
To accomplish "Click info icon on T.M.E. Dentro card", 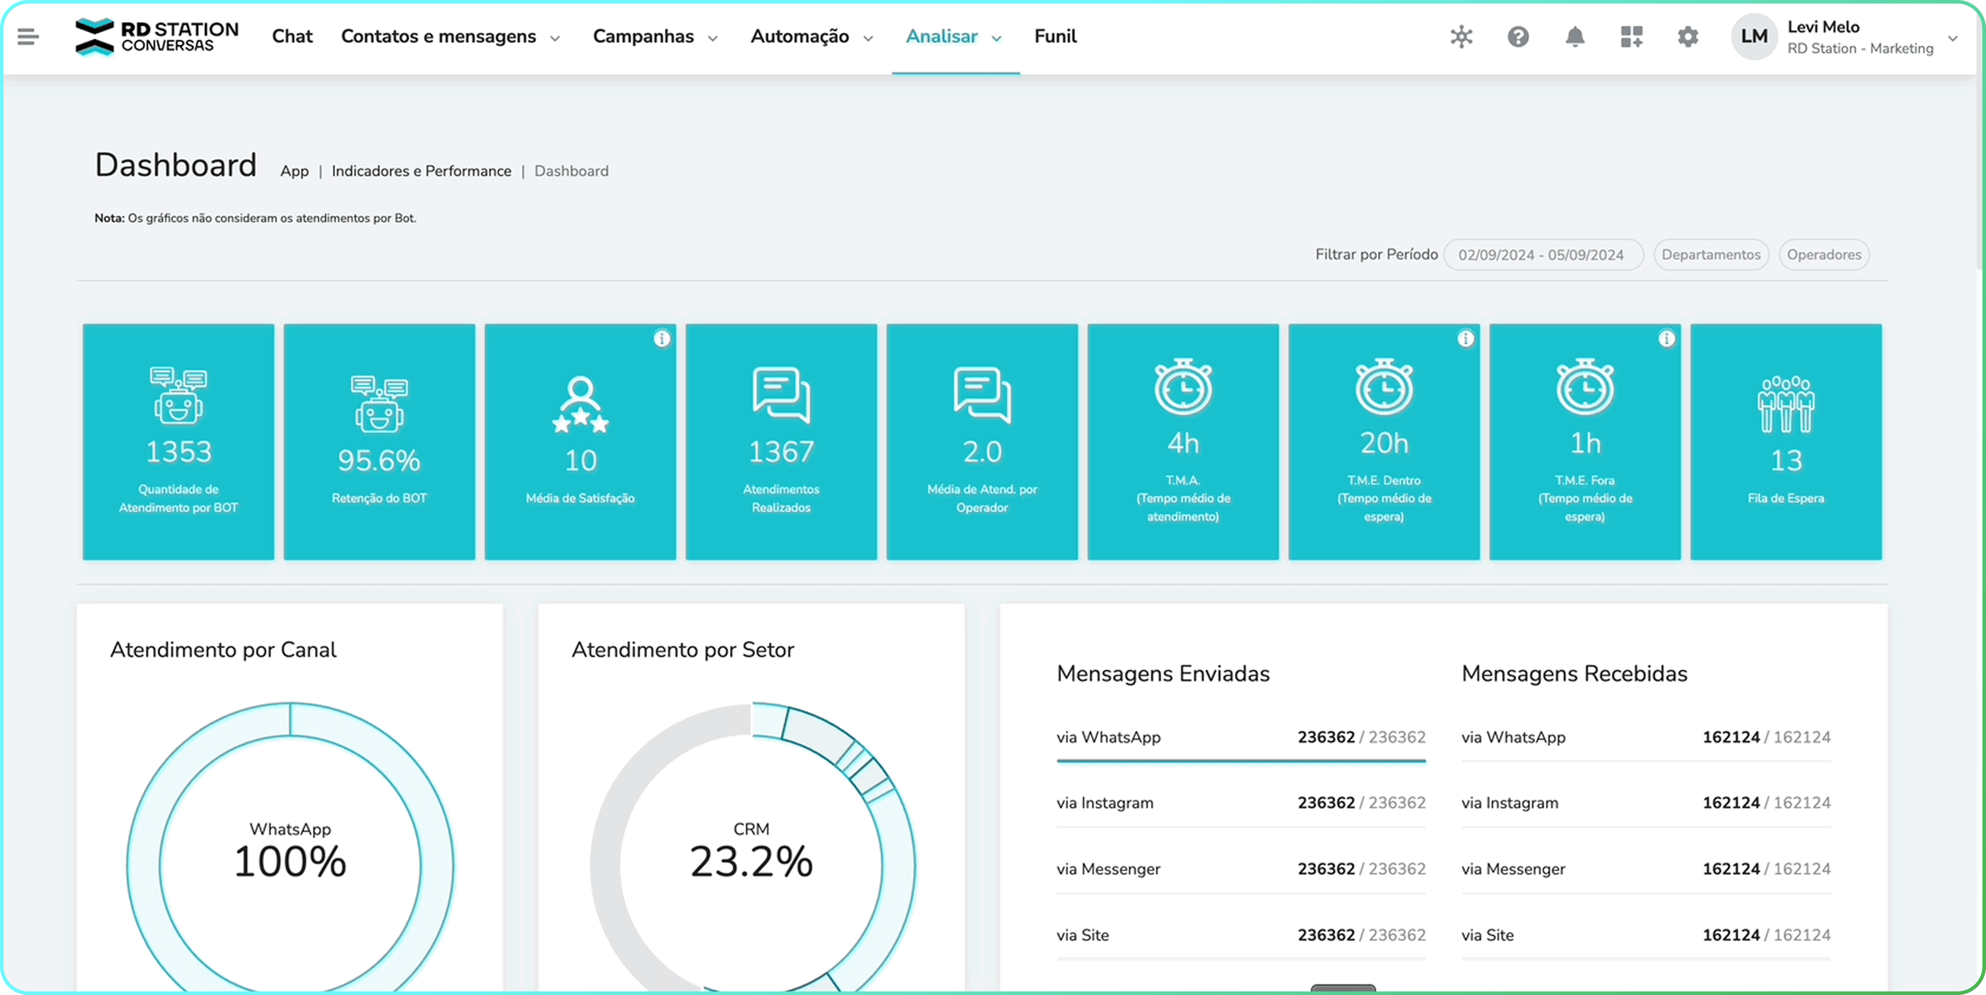I will coord(1466,338).
